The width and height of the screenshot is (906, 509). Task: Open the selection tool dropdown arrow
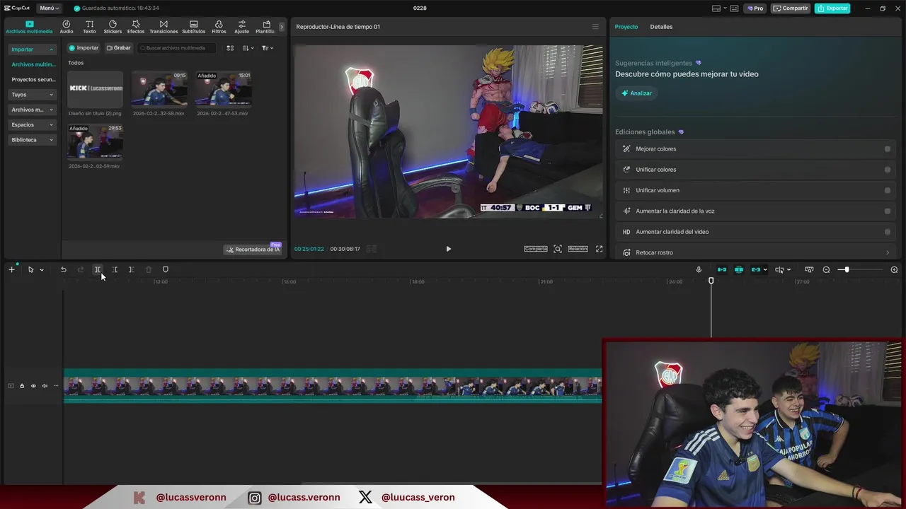tap(42, 270)
